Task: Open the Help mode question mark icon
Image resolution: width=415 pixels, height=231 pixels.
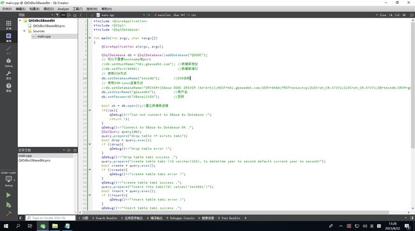Action: (x=8, y=88)
